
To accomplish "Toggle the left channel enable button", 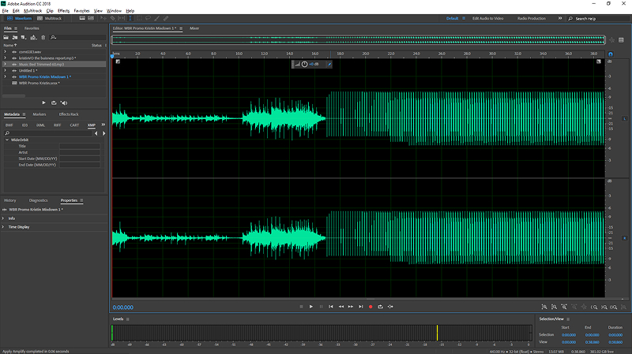I will click(625, 119).
